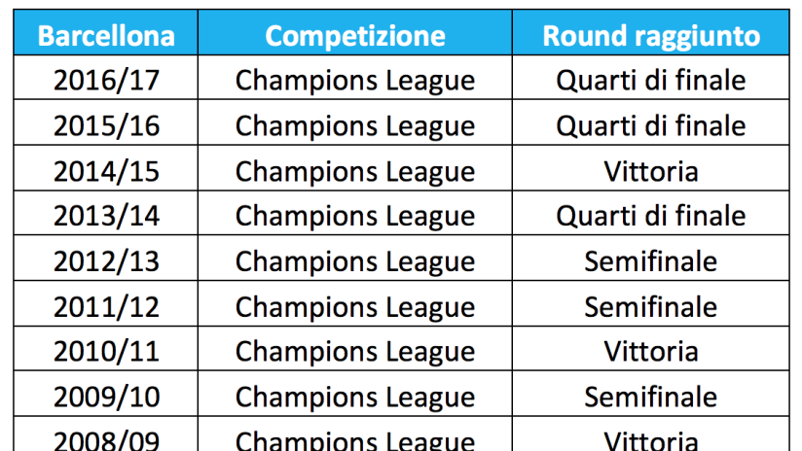Click the 2016/17 season cell
Viewport: 802px width, 451px height.
106,78
